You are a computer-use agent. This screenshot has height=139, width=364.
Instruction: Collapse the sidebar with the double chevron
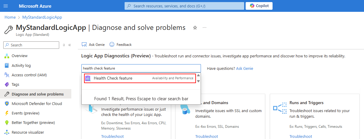pyautogui.click(x=70, y=45)
